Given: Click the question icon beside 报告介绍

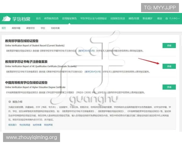Looking at the screenshot, I should pos(10,101).
